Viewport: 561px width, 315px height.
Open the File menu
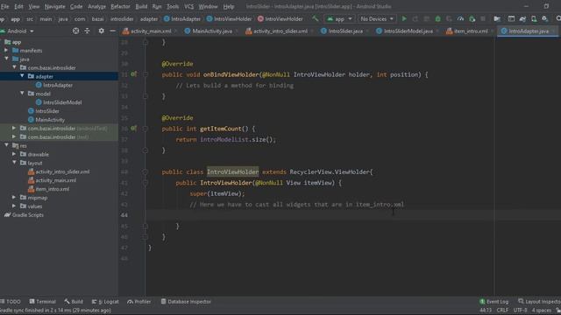click(x=4, y=6)
